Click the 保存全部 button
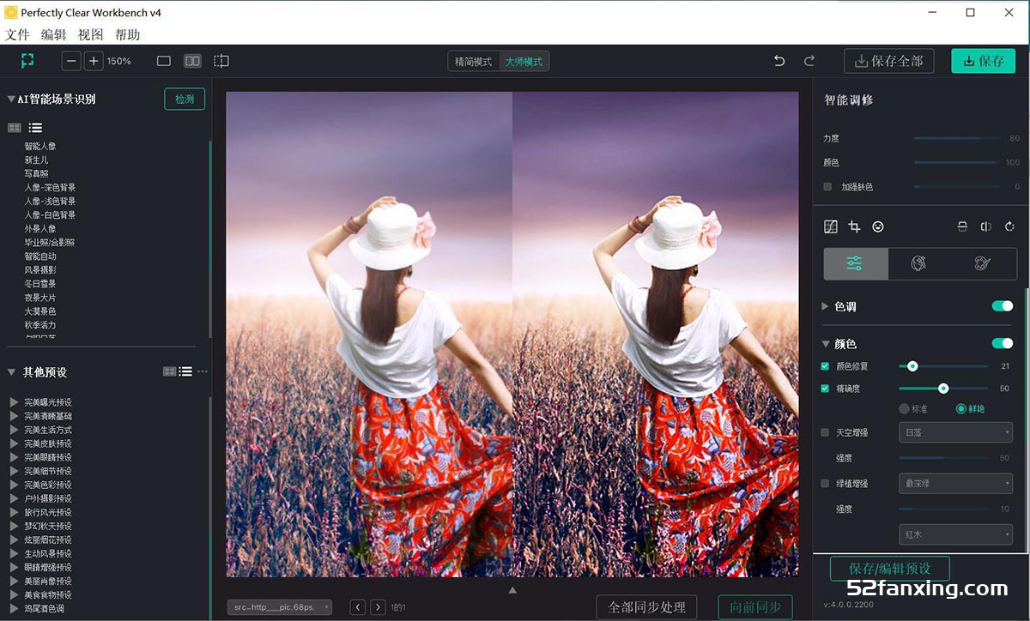This screenshot has width=1030, height=621. click(889, 61)
